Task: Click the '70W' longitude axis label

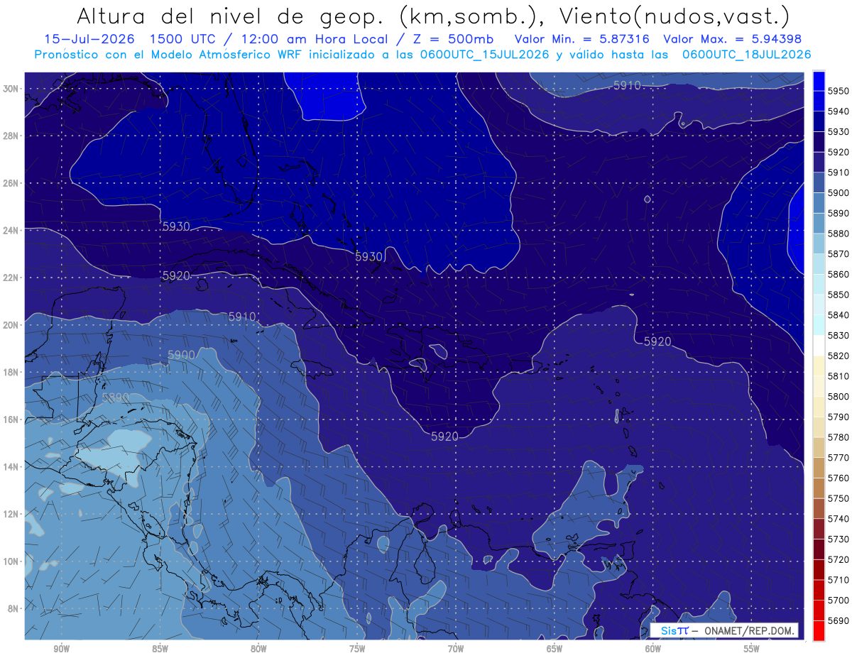Action: (x=456, y=649)
